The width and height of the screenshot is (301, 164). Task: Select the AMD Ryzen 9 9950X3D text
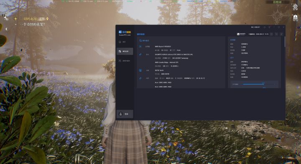(x=163, y=46)
